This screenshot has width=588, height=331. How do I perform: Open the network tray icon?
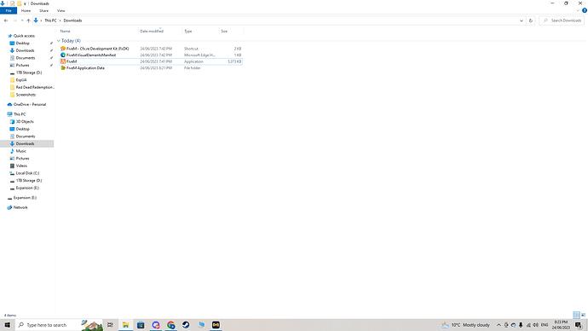(528, 325)
